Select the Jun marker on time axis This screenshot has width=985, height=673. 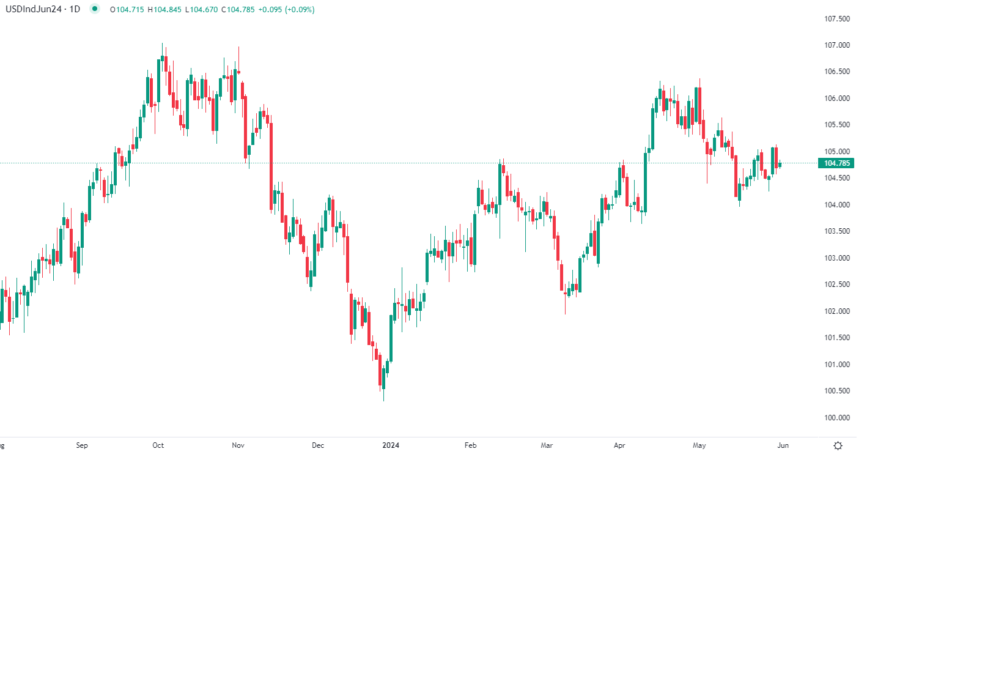(783, 445)
